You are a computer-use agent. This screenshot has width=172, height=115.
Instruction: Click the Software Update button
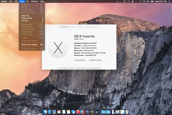pyautogui.click(x=96, y=60)
